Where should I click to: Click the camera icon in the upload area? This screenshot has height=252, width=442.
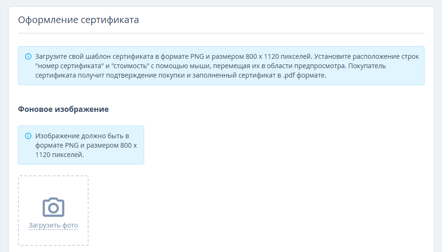[x=53, y=207]
